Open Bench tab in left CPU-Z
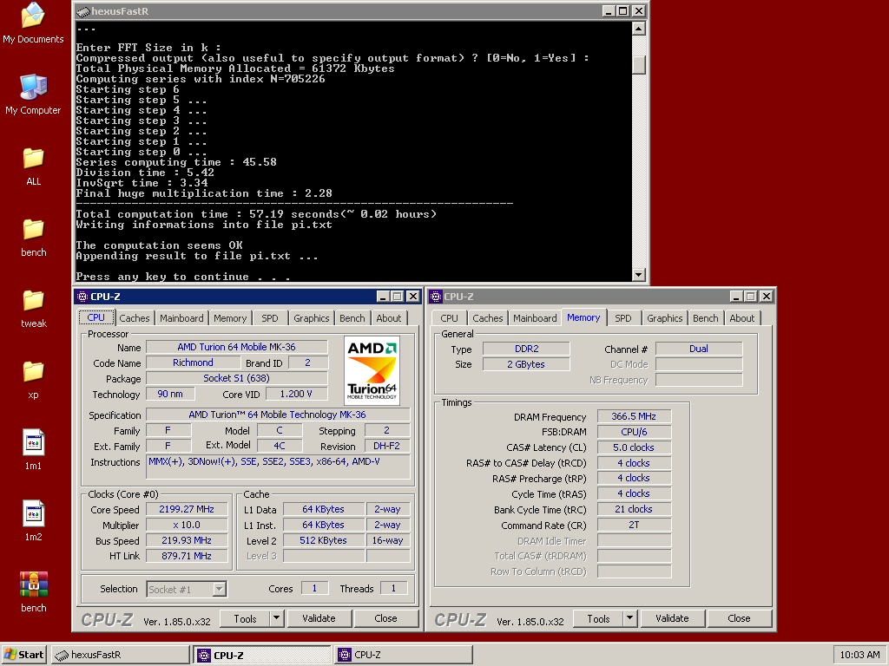The image size is (889, 666). (352, 318)
